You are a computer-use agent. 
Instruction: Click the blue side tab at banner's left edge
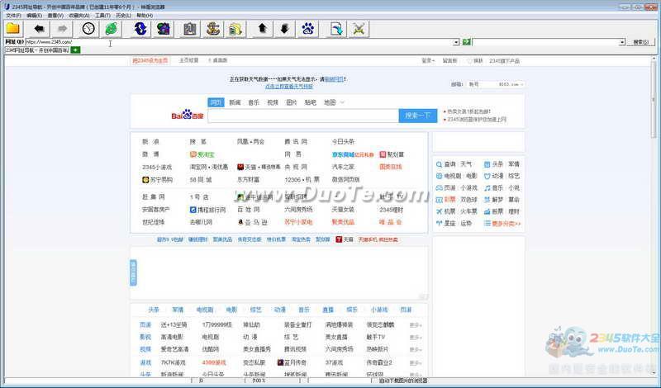click(133, 272)
